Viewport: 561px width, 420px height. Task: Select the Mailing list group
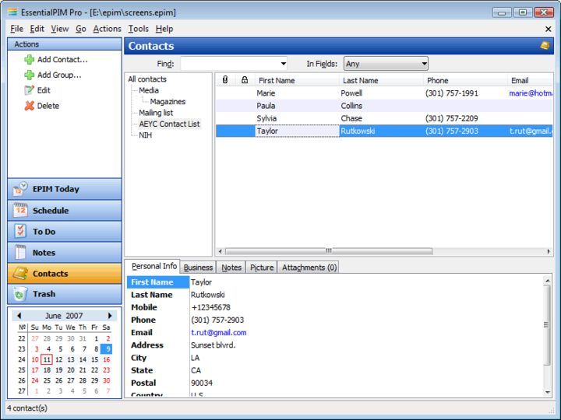tap(156, 113)
